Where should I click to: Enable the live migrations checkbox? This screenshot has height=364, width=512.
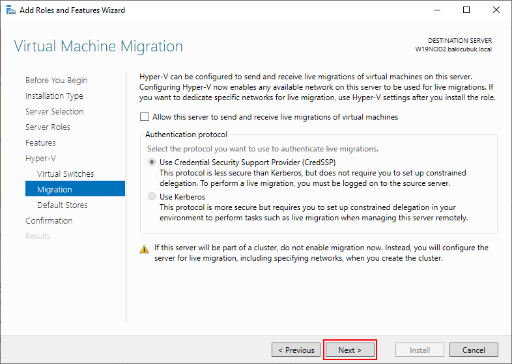click(x=145, y=116)
